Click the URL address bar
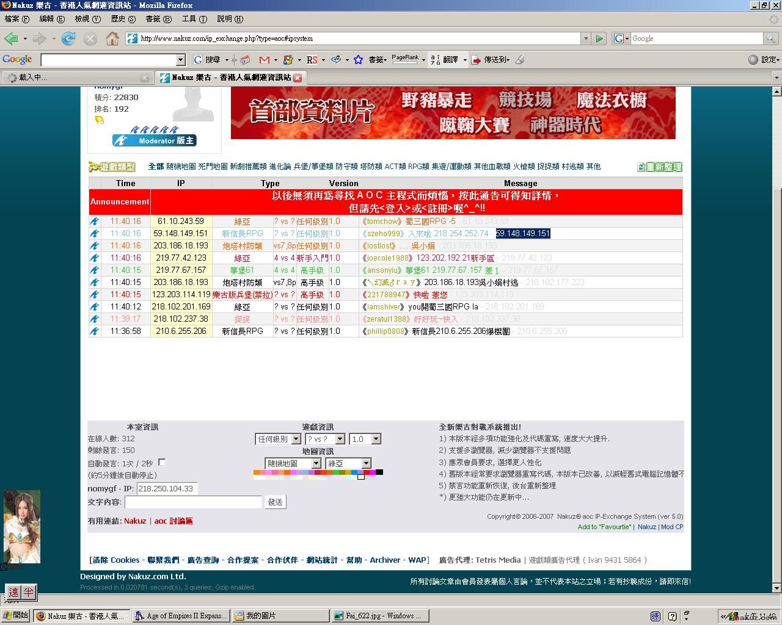The width and height of the screenshot is (782, 625). click(353, 38)
